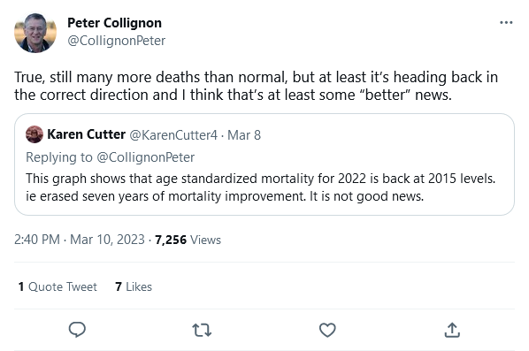Screen dimensions: 529x351
Task: Open the 1 Quote Tweet list
Action: point(57,286)
